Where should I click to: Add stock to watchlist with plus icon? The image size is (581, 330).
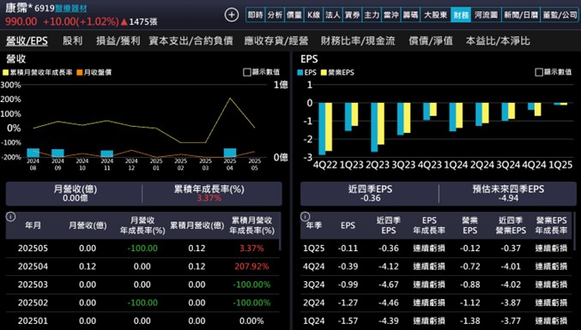point(232,15)
